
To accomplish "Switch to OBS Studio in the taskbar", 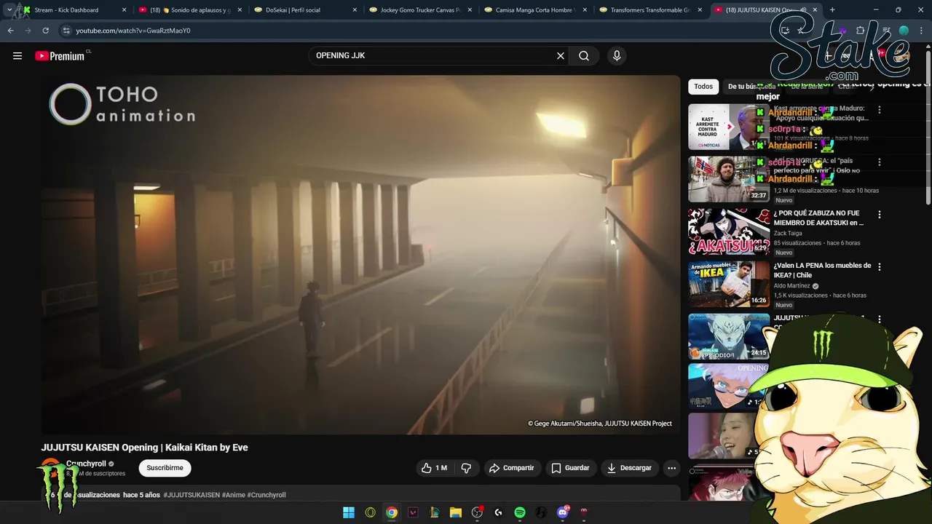I will click(x=477, y=512).
